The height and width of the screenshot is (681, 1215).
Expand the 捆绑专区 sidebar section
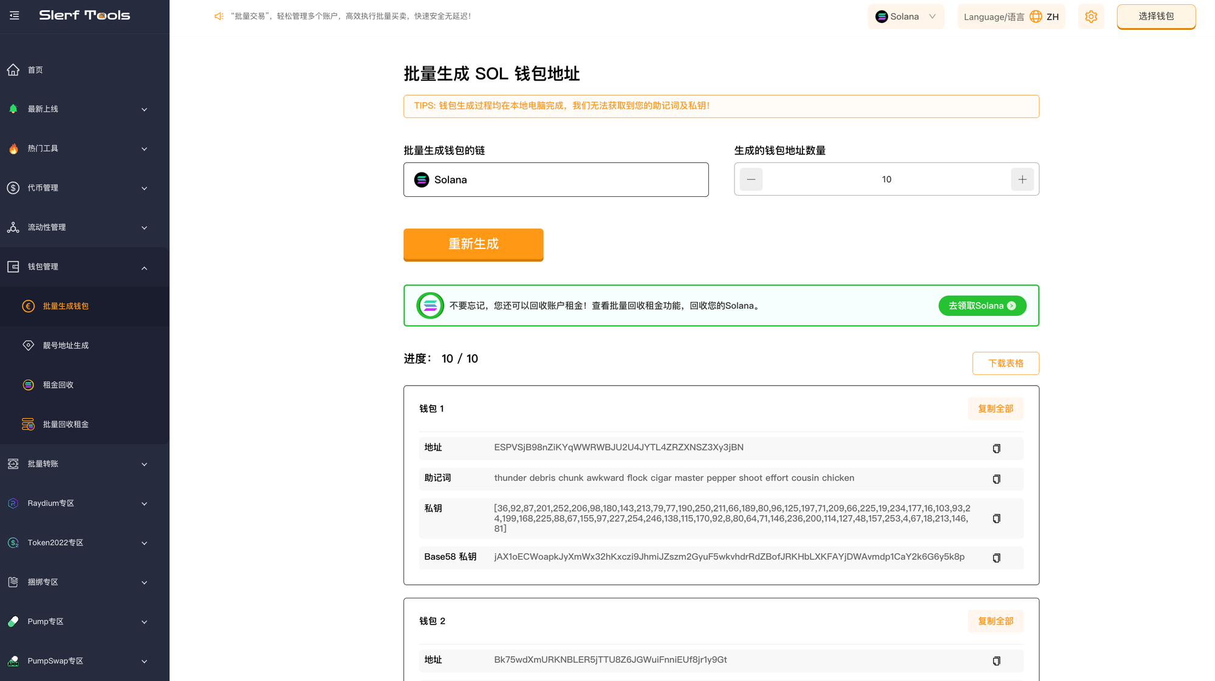[x=84, y=583]
